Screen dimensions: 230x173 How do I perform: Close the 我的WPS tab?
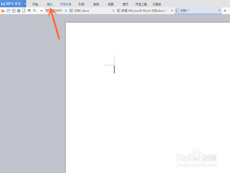pyautogui.click(x=66, y=11)
